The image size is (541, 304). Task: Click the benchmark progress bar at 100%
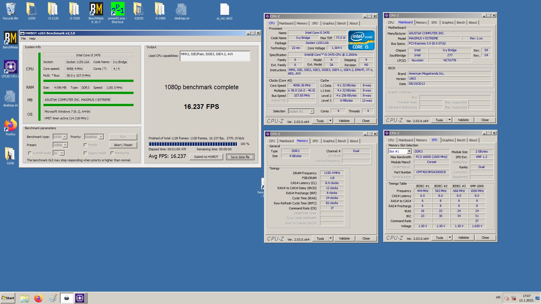193,144
